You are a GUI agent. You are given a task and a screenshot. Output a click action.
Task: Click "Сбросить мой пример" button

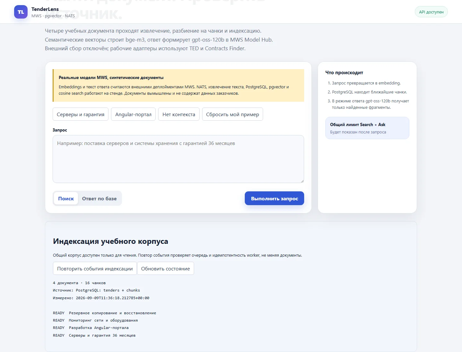tap(233, 114)
